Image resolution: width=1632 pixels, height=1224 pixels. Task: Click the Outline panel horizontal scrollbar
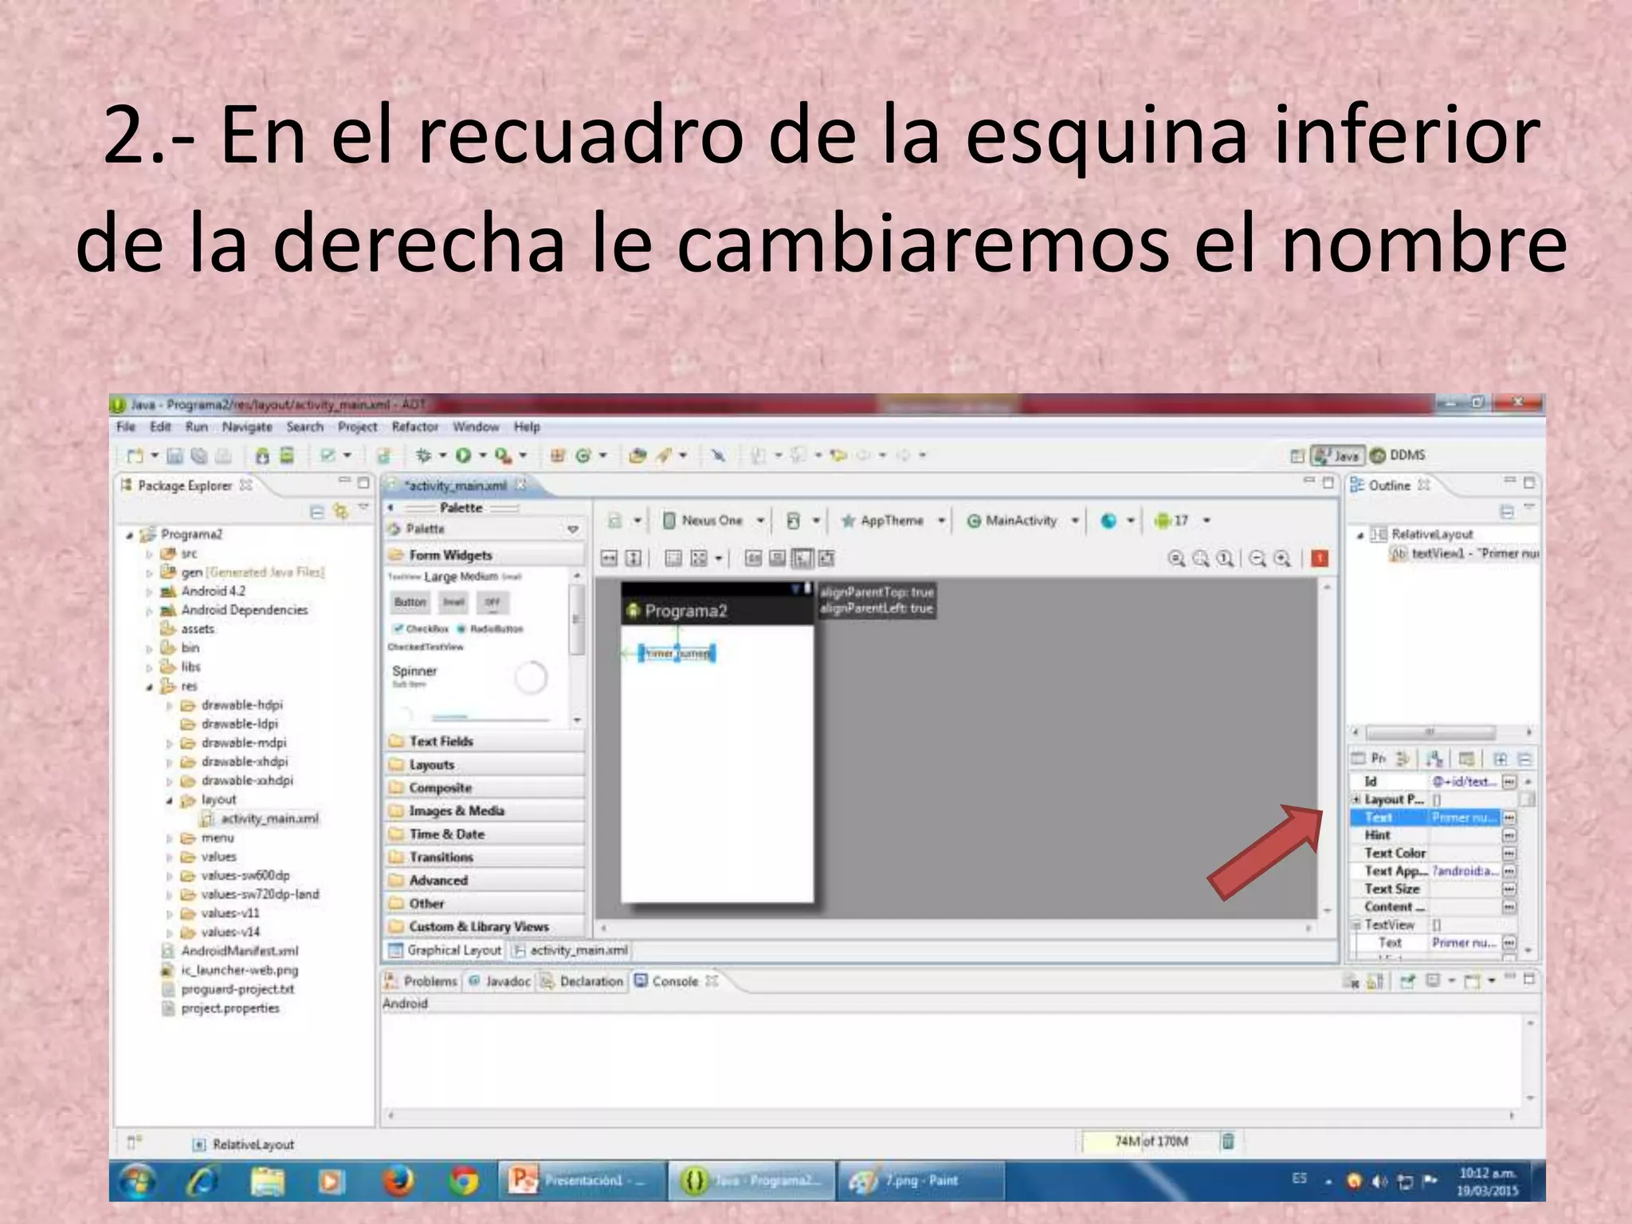[x=1430, y=732]
